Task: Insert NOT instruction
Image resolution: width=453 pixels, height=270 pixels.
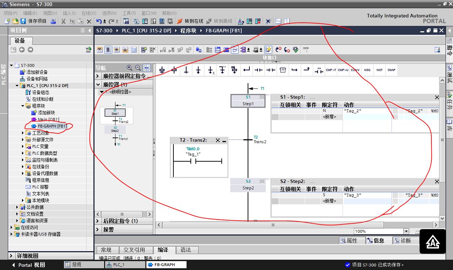Action: (x=379, y=70)
